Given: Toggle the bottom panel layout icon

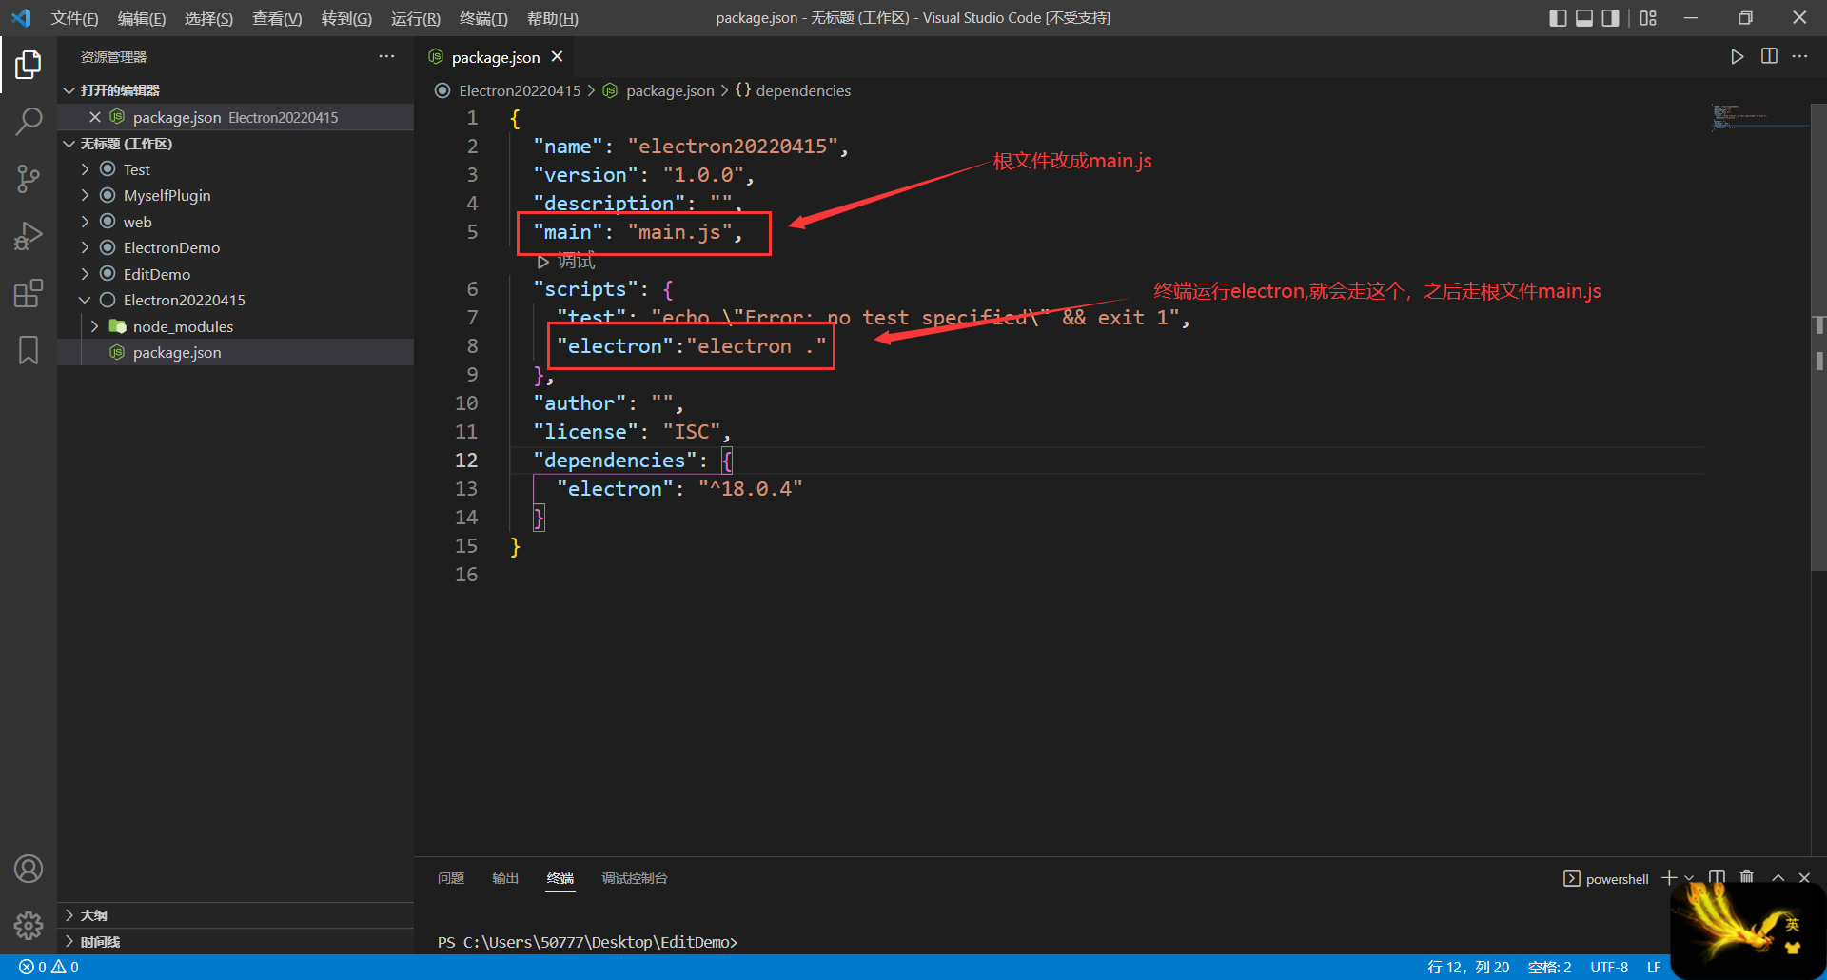Looking at the screenshot, I should (x=1584, y=18).
